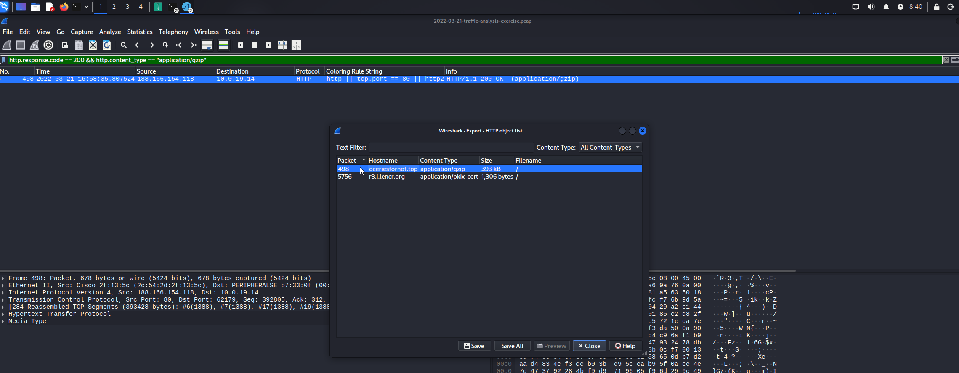Clear the display filter
Screen dimensions: 959x373
click(946, 60)
